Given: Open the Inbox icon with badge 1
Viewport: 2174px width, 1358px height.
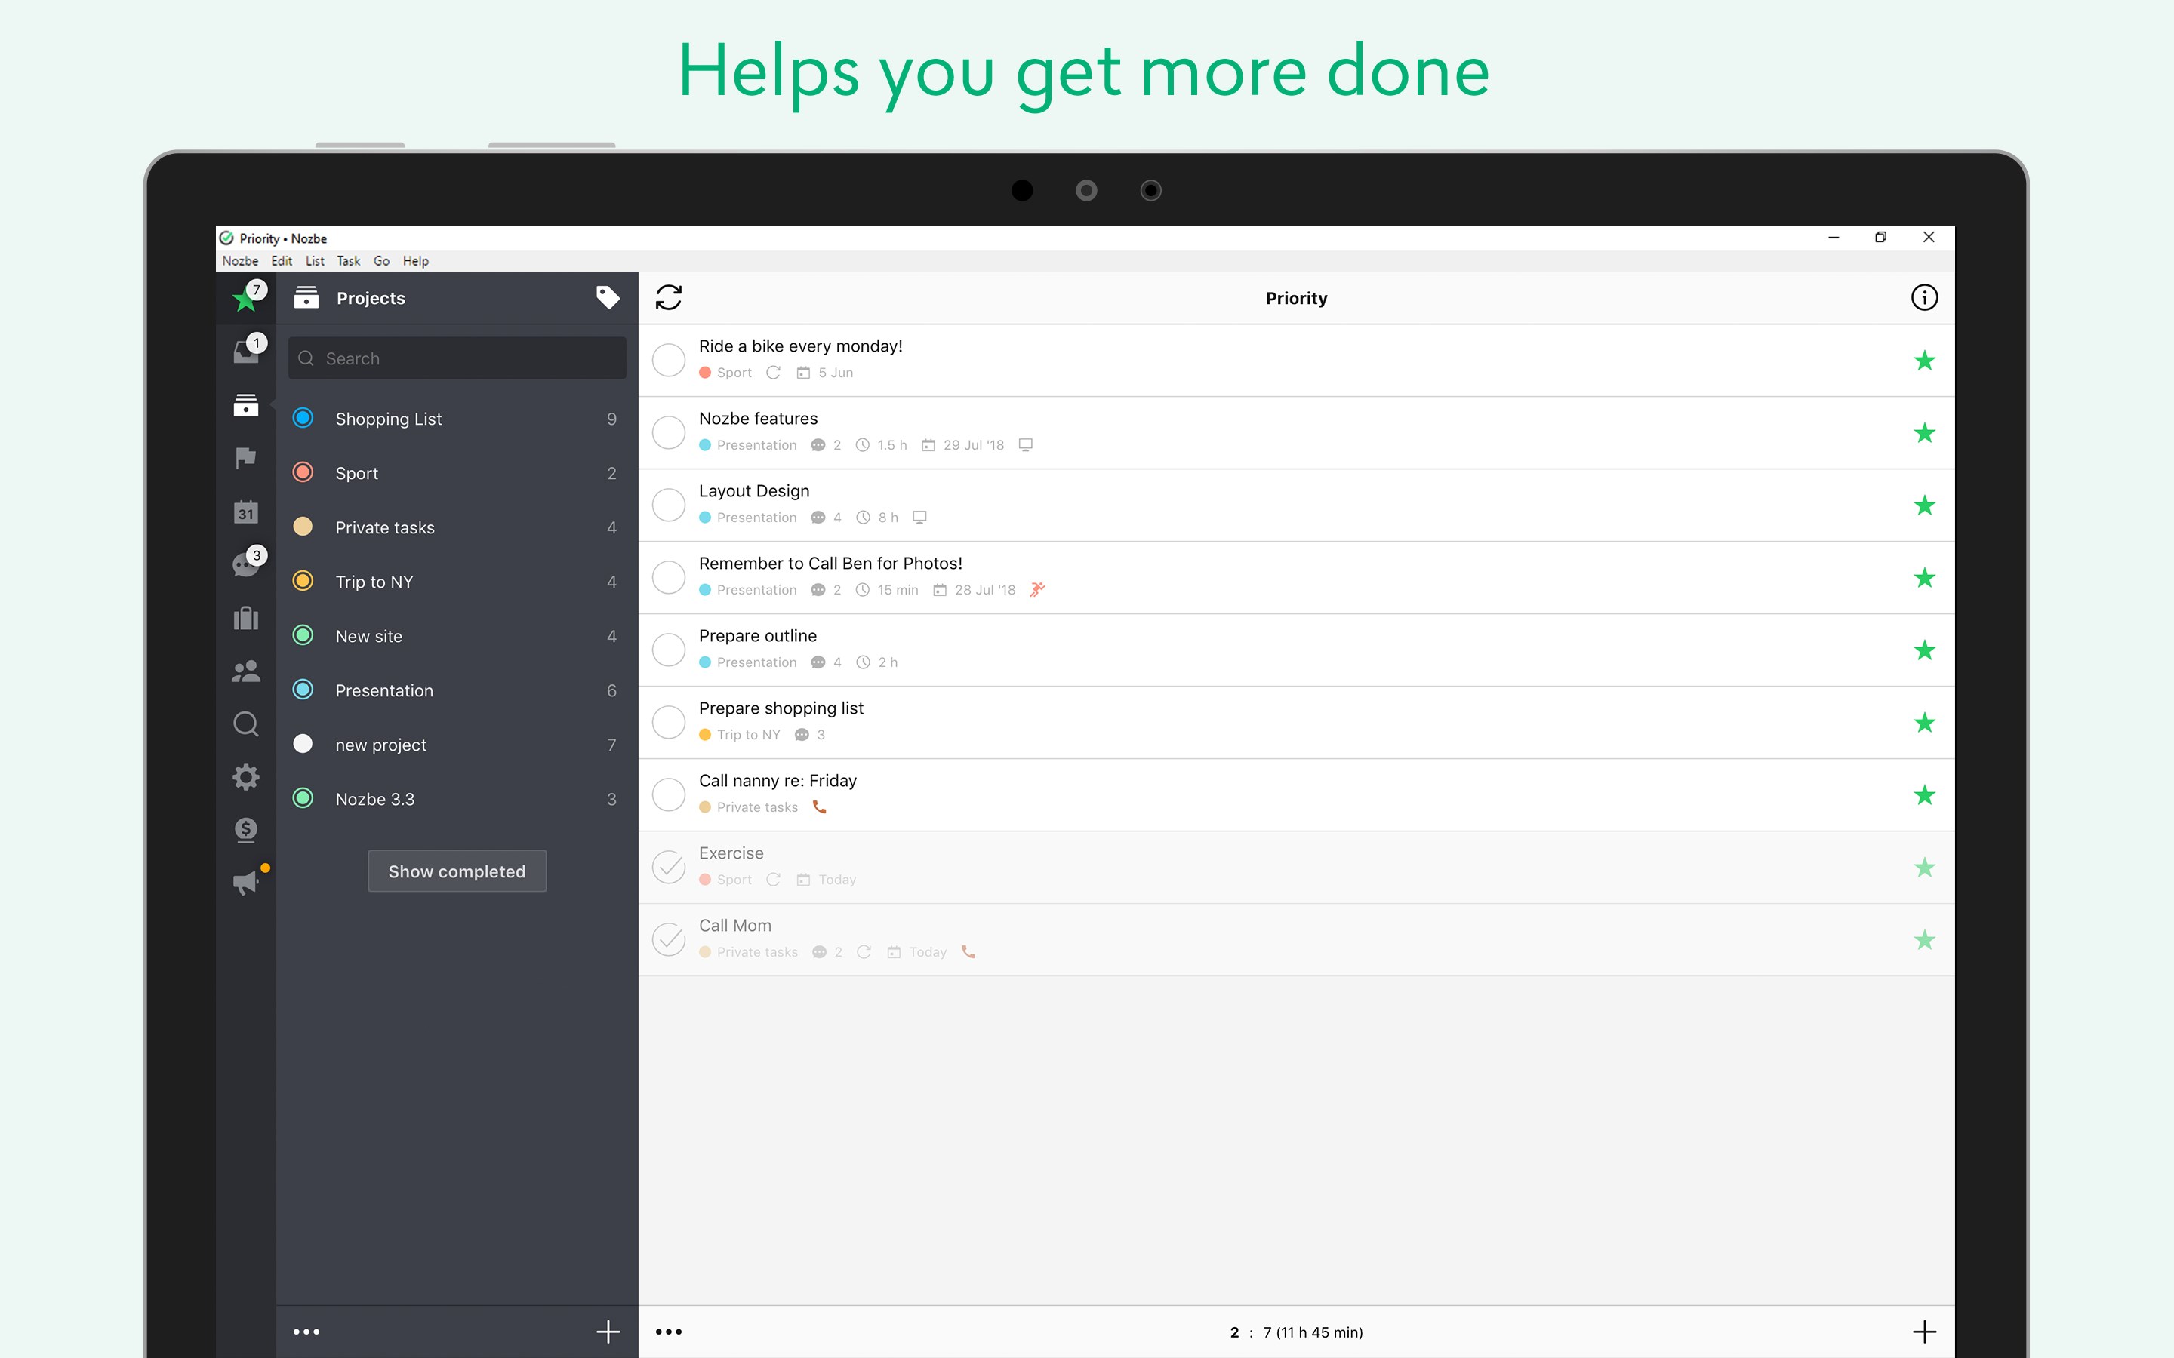Looking at the screenshot, I should [245, 351].
